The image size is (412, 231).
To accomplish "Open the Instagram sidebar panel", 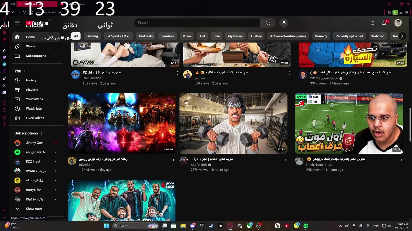I will point(5,71).
